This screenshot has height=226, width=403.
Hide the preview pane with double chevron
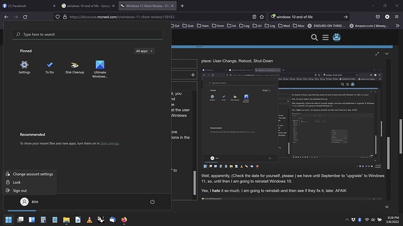(x=387, y=207)
